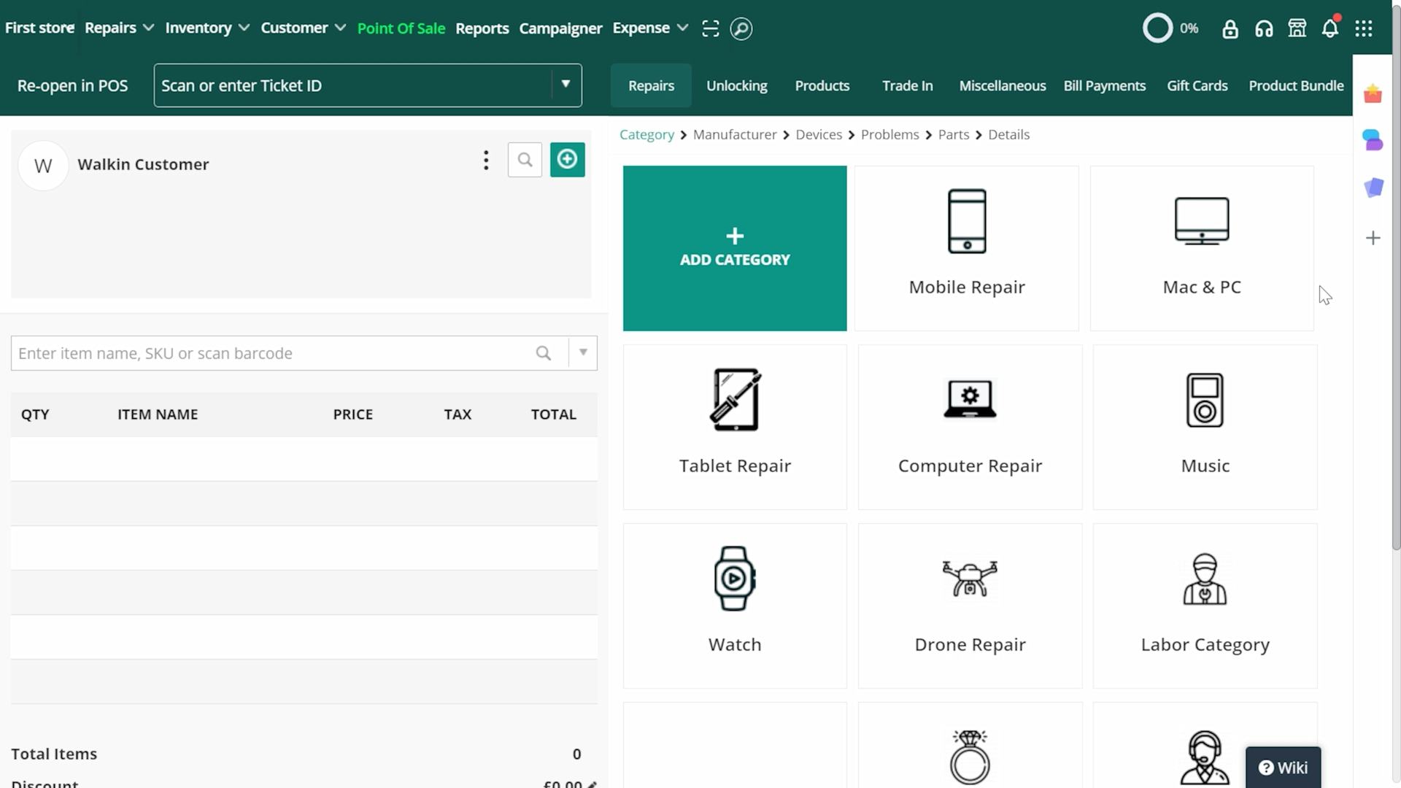Click the Re-open in POS button
Image resolution: width=1401 pixels, height=788 pixels.
click(x=72, y=85)
